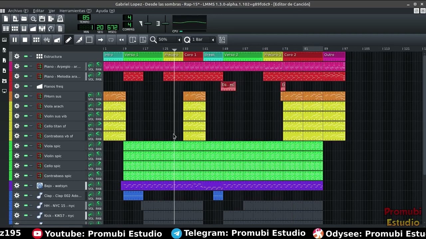Remove a bar with the minus-bar icon

click(x=143, y=40)
